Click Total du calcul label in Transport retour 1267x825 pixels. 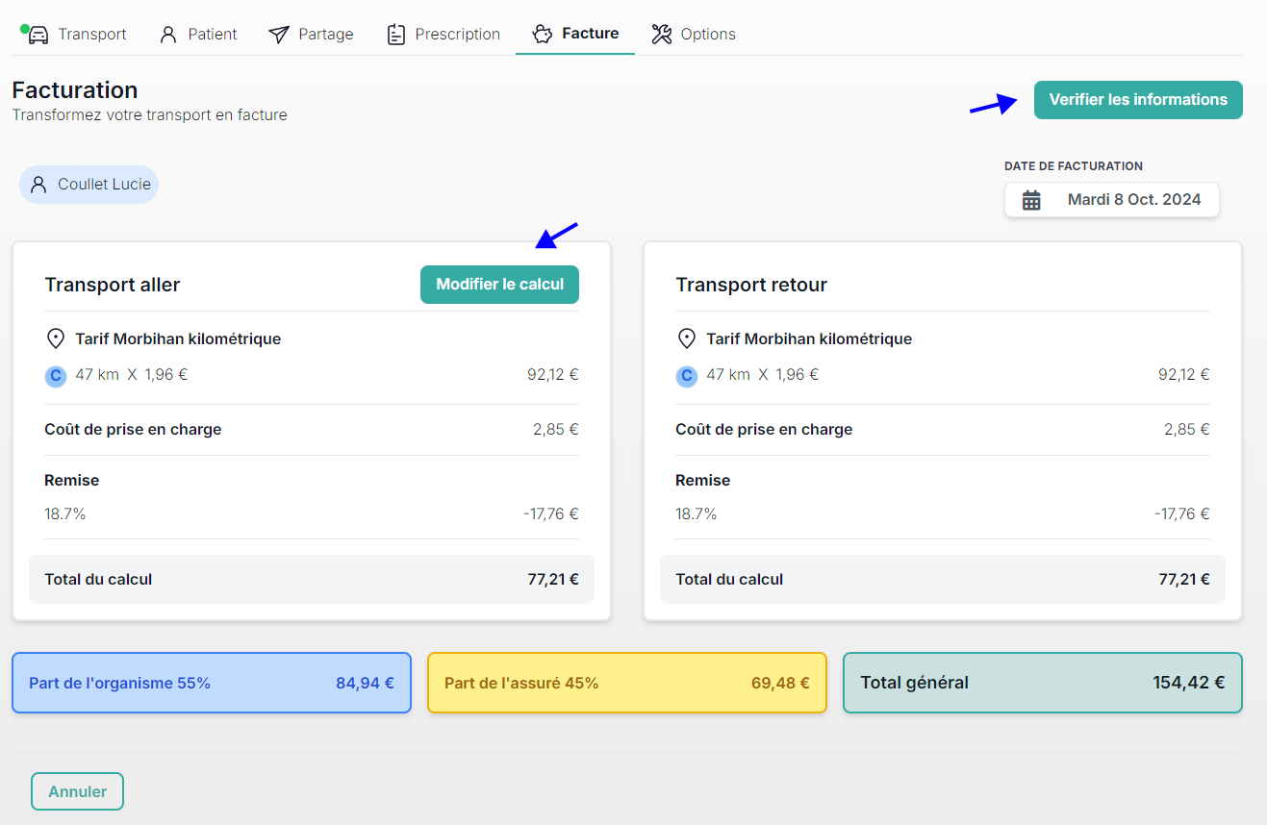[x=729, y=580]
